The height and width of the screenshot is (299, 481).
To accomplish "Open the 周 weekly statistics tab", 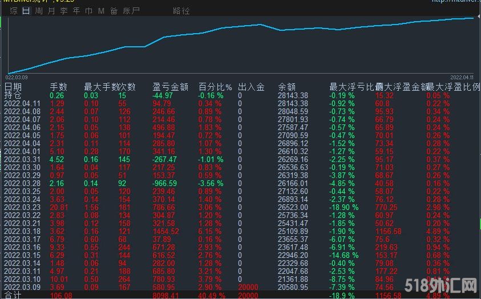I will tap(39, 11).
